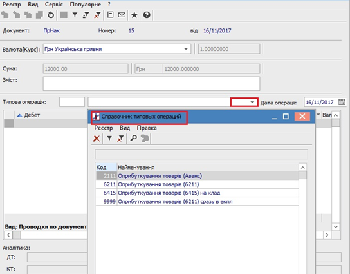Click the Зміст text field
Viewport: 350px width, 274px height.
pos(151,84)
